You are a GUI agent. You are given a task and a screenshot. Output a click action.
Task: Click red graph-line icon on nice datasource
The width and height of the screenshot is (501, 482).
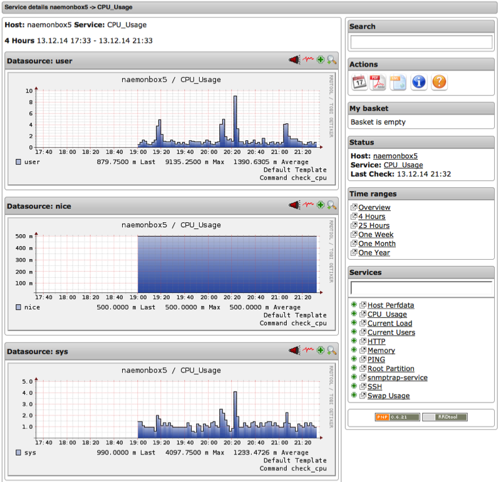tap(308, 205)
